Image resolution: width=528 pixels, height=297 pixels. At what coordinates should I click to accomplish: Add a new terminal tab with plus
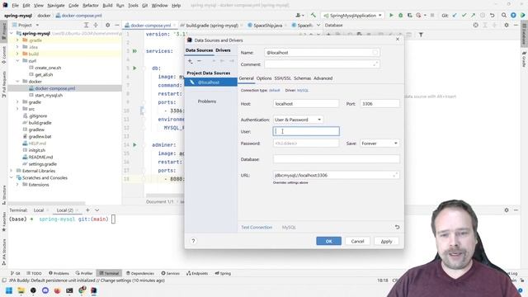tap(87, 210)
